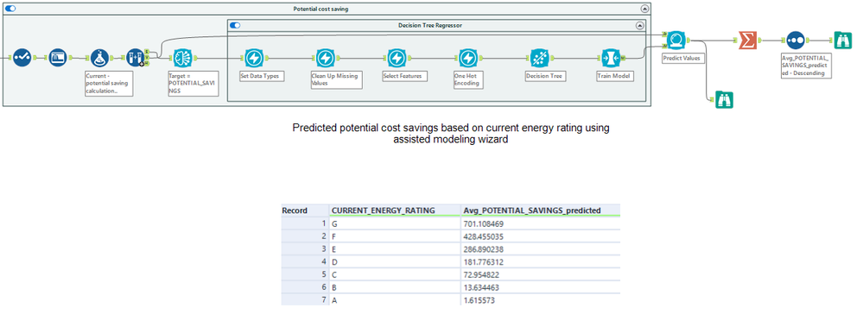The height and width of the screenshot is (314, 863).
Task: Click the Predict Values label
Action: tap(683, 58)
